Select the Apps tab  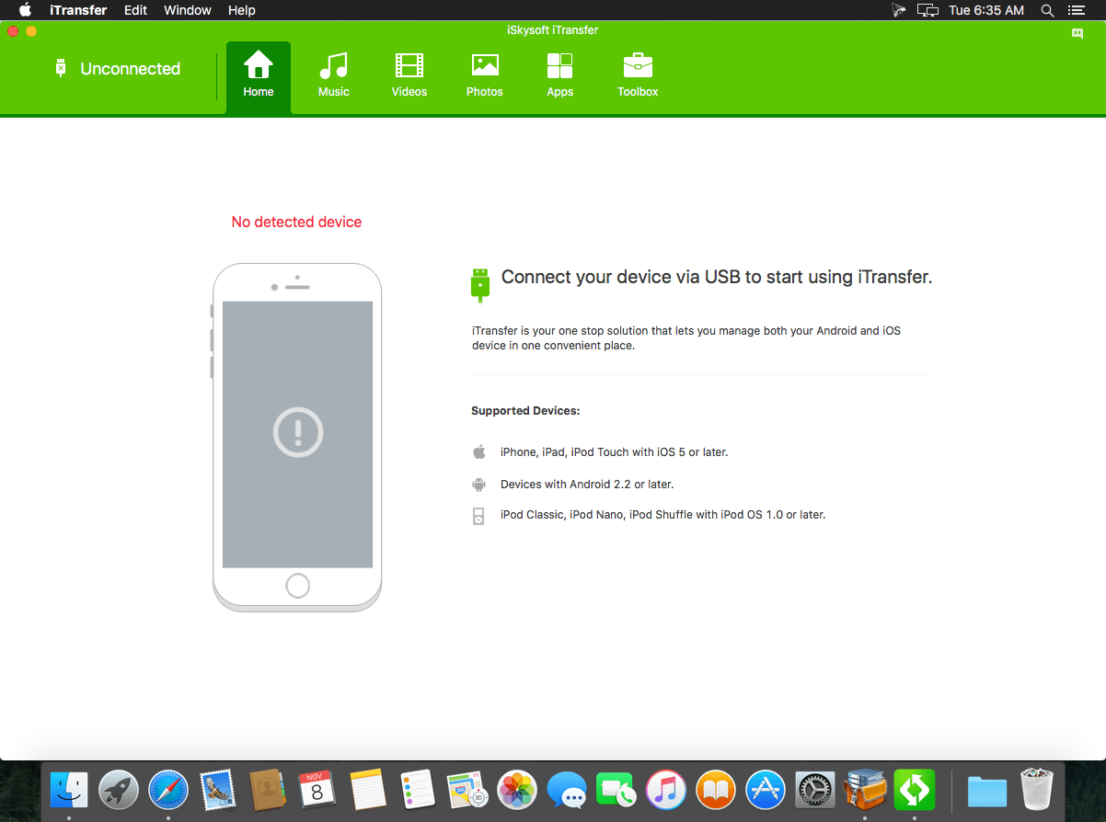(x=560, y=76)
